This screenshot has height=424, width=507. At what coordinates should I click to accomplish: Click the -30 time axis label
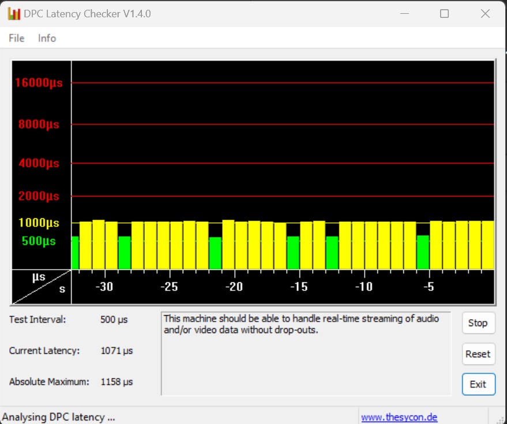click(x=104, y=287)
